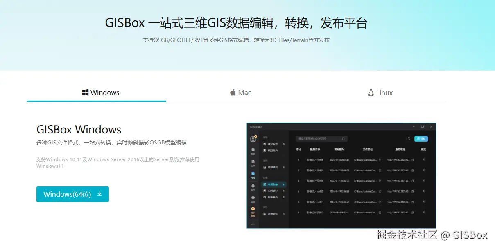
Task: Click the download arrow icon in Windows(64位) button
Action: 99,194
